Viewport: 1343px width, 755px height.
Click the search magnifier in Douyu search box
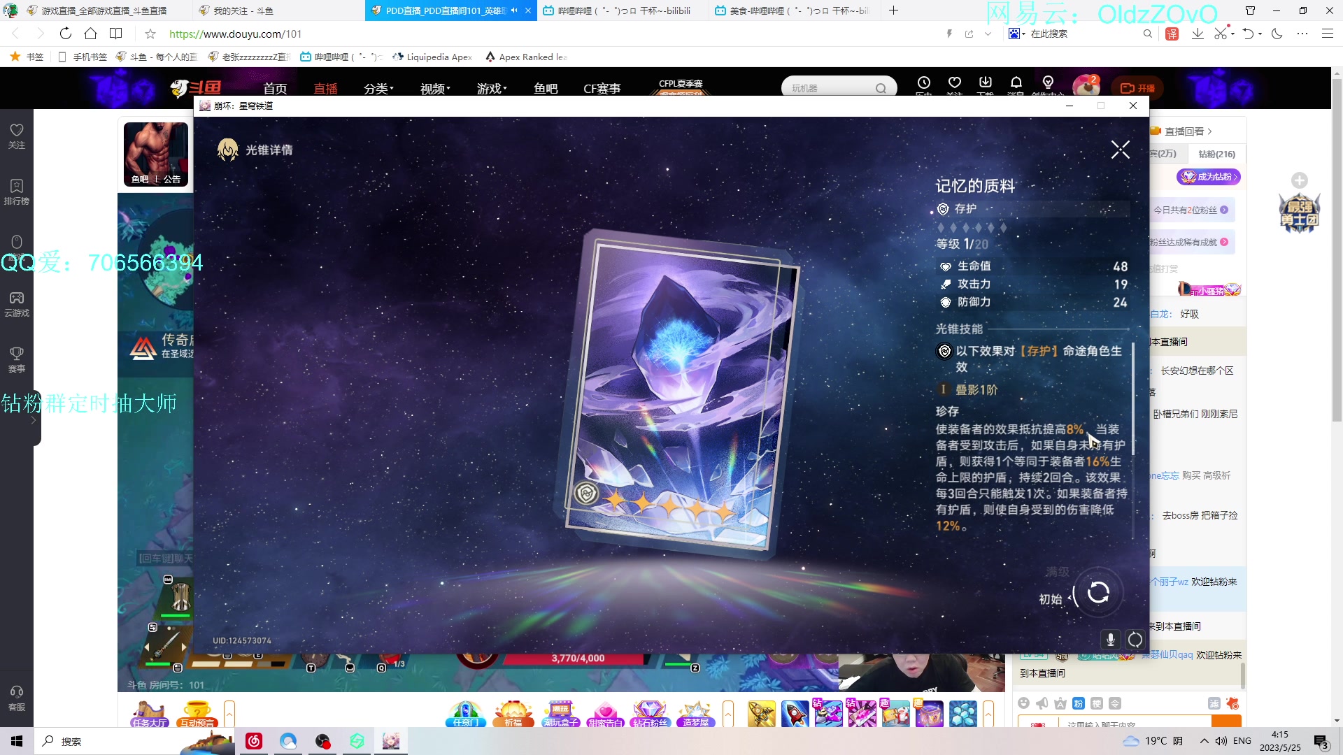881,88
